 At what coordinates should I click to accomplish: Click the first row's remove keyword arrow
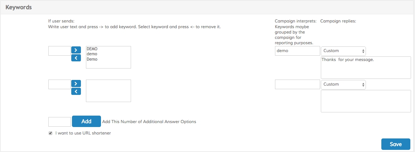point(76,58)
